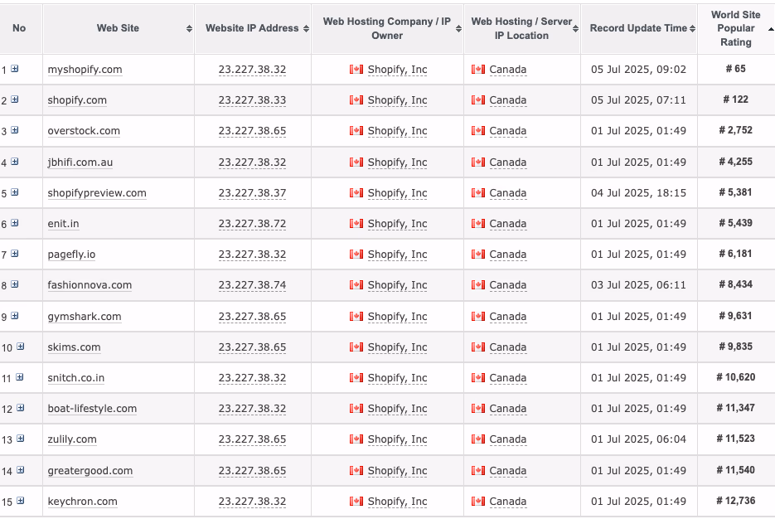Viewport: 775px width, 519px height.
Task: Open the boat-lifestyle.com link
Action: (92, 409)
